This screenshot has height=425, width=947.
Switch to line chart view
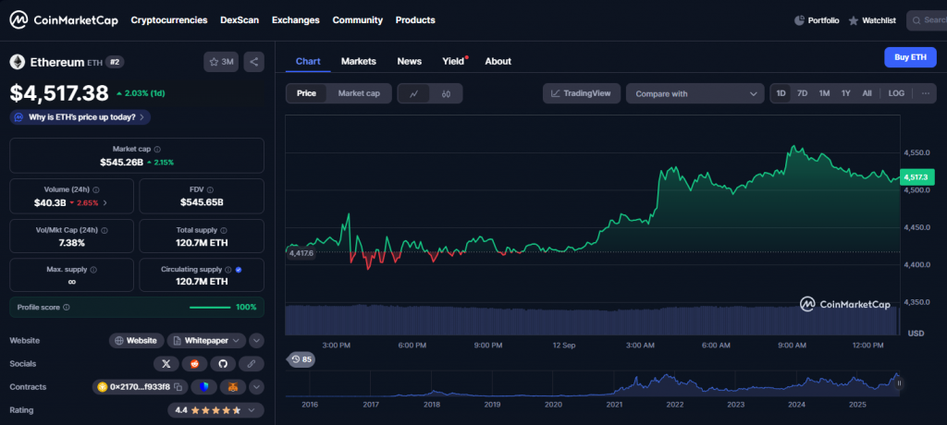[x=413, y=93]
